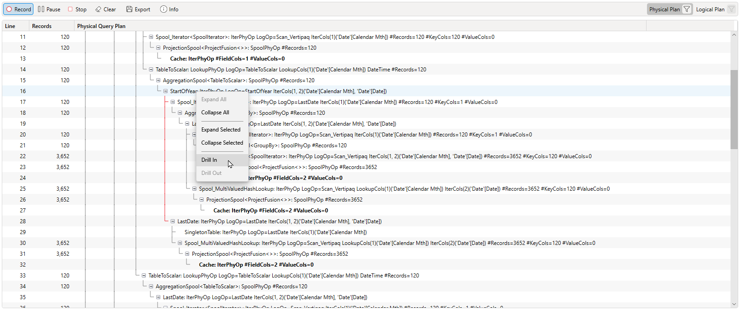This screenshot has height=310, width=740.
Task: Click the Records column header
Action: [x=42, y=26]
